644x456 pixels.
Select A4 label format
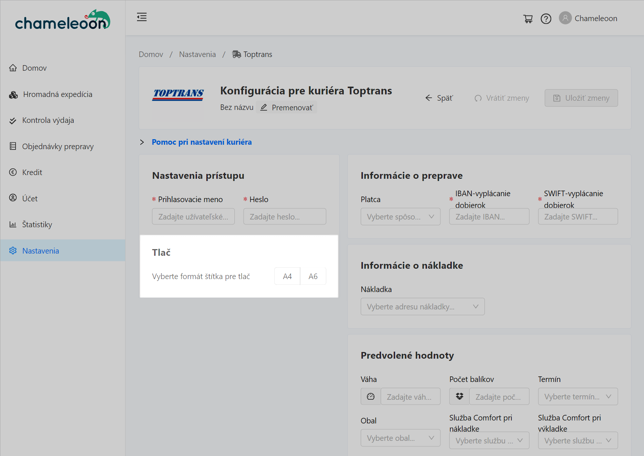pyautogui.click(x=287, y=276)
